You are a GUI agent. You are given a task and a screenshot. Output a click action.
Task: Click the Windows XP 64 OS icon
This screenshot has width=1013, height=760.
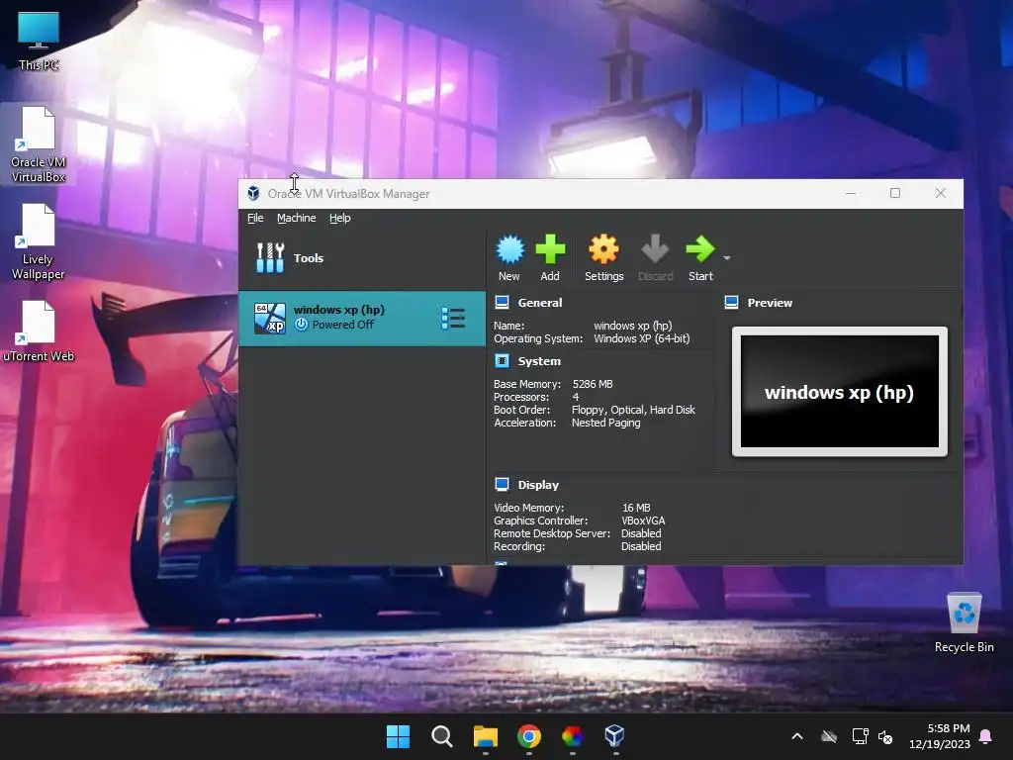(269, 318)
